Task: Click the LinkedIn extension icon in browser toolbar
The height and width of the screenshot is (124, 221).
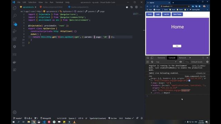Action: [193, 6]
